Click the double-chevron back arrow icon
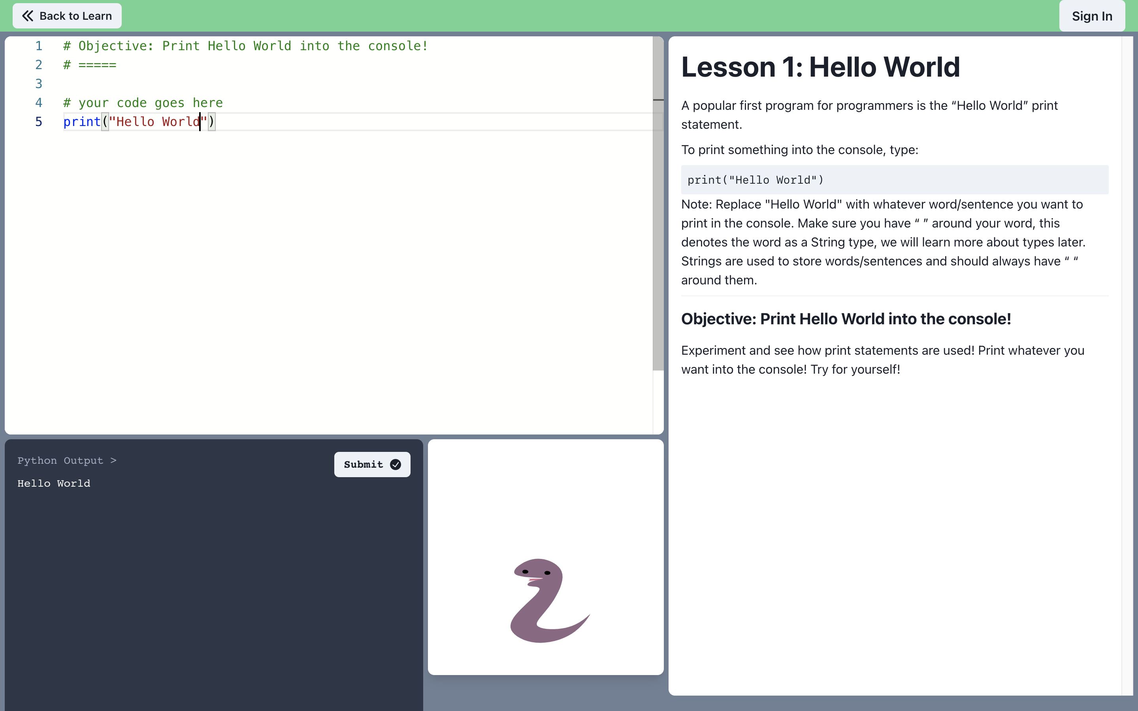Viewport: 1138px width, 711px height. click(x=28, y=16)
